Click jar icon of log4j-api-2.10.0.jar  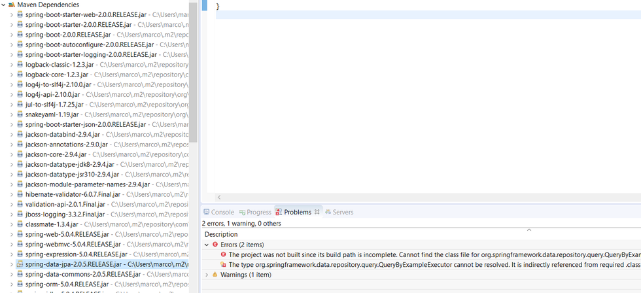(x=20, y=94)
